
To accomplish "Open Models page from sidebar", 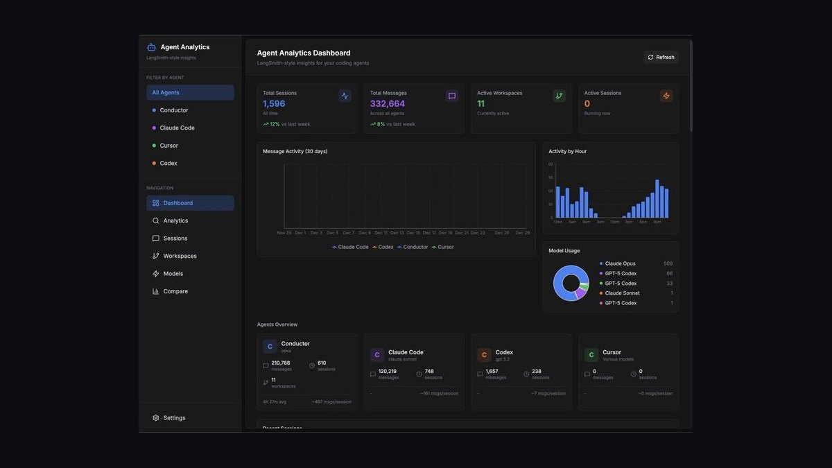I will (190, 274).
